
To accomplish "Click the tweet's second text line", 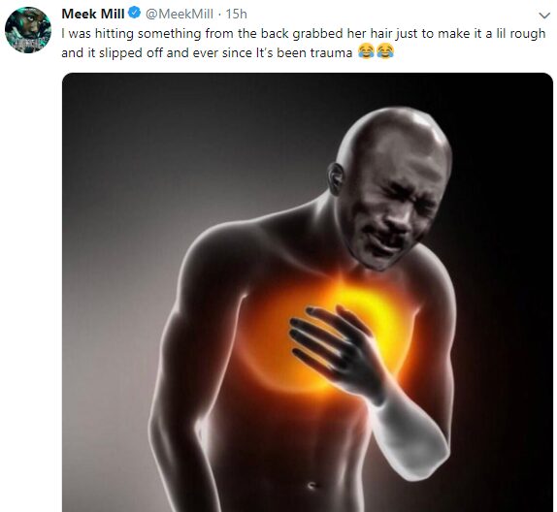I will 228,52.
